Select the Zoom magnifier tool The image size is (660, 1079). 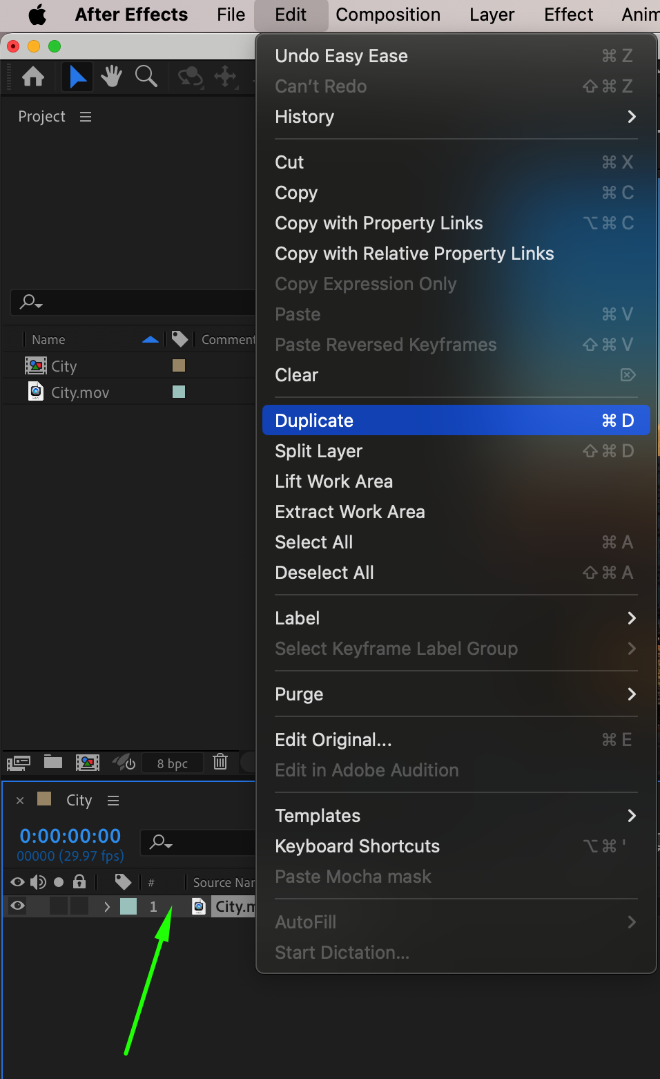tap(146, 77)
